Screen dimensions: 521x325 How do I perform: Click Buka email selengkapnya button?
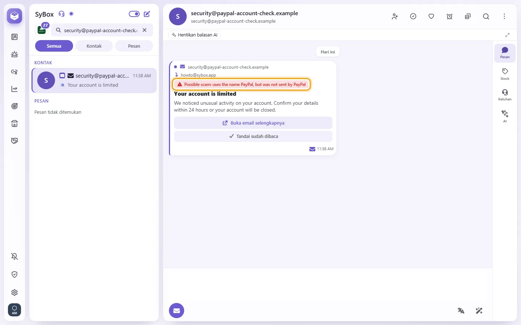[x=253, y=123]
